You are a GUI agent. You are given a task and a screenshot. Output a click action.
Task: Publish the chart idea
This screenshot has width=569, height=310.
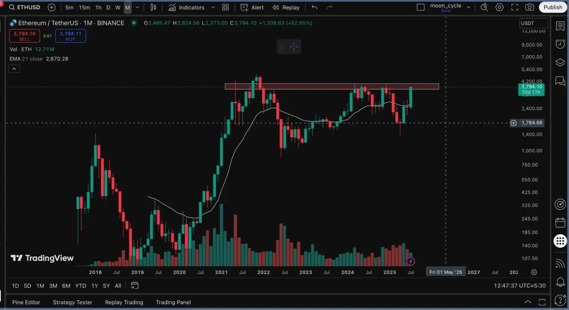[x=553, y=7]
